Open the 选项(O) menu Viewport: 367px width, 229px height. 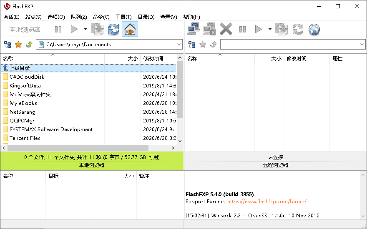[x=56, y=17]
